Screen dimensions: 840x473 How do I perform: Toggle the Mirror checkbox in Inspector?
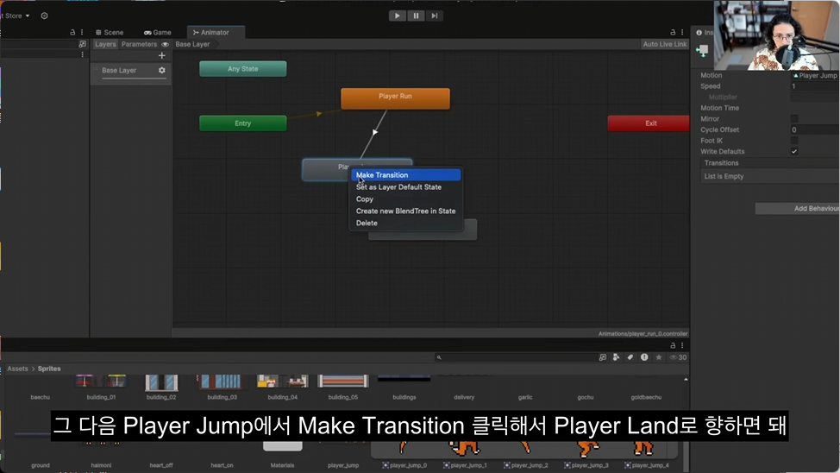[794, 118]
